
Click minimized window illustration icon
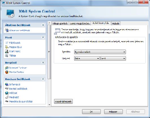pos(57,31)
